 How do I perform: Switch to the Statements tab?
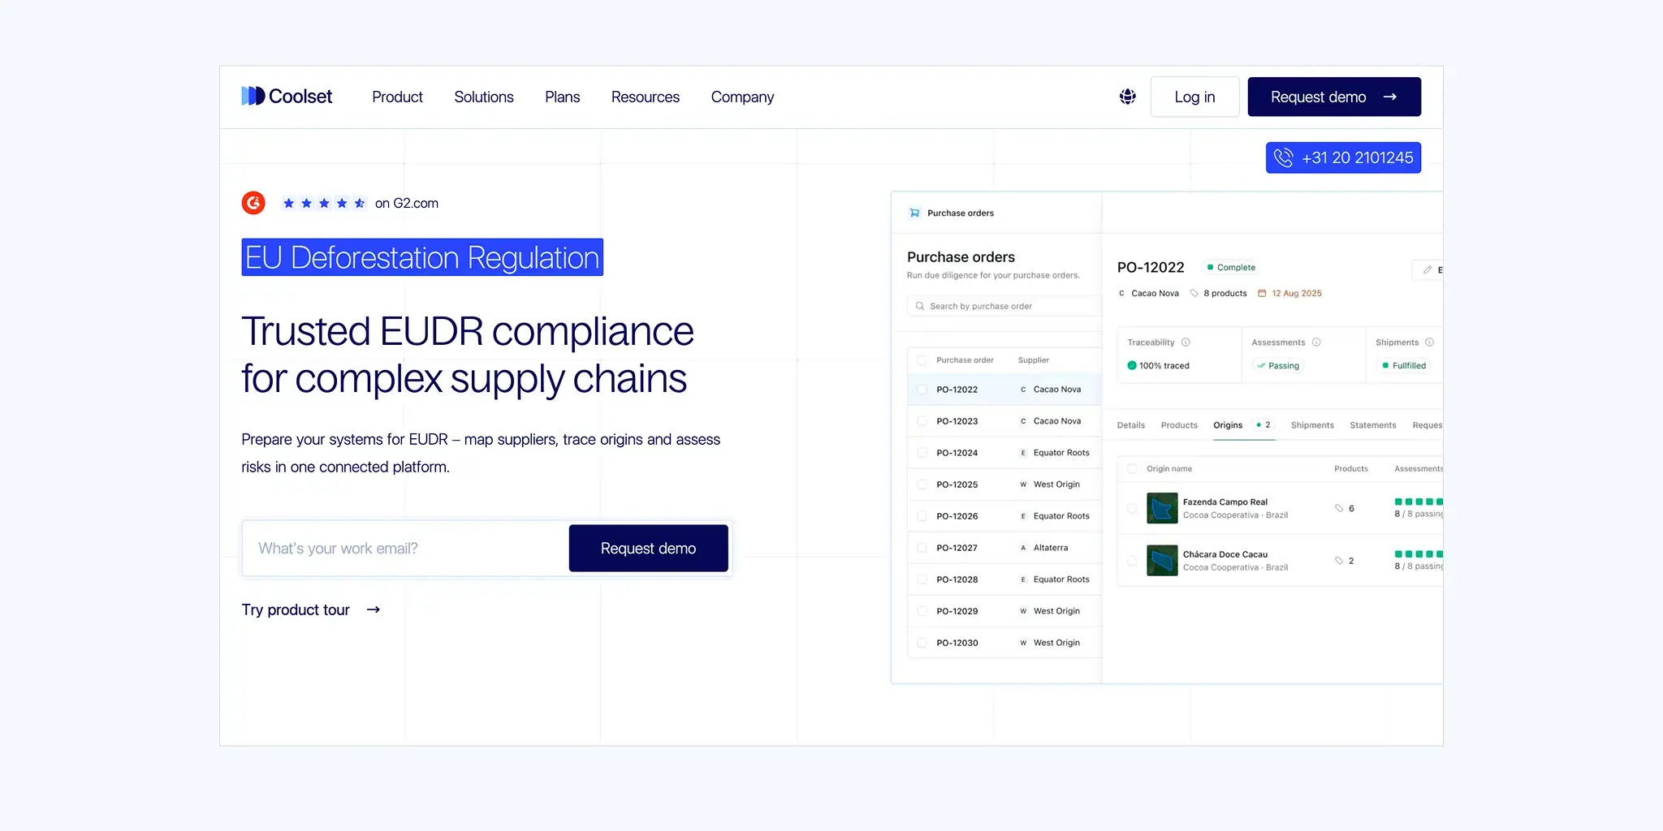pyautogui.click(x=1373, y=425)
